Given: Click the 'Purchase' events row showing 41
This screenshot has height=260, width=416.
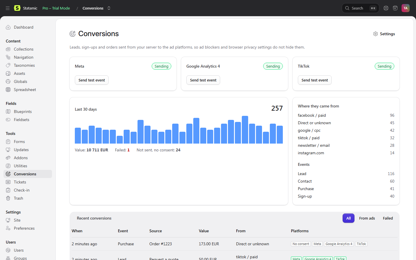Looking at the screenshot, I should (346, 189).
